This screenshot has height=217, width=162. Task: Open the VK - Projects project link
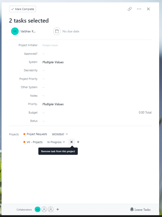34,142
